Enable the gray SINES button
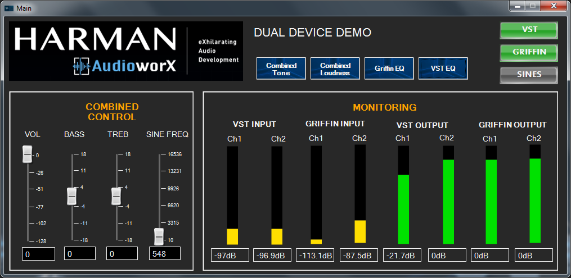Viewport: 571px width, 278px height. point(529,75)
